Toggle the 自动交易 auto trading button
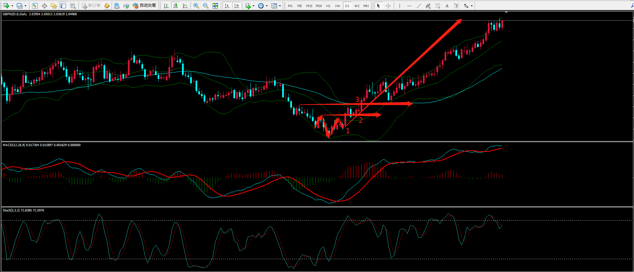The height and width of the screenshot is (272, 634). (x=144, y=6)
